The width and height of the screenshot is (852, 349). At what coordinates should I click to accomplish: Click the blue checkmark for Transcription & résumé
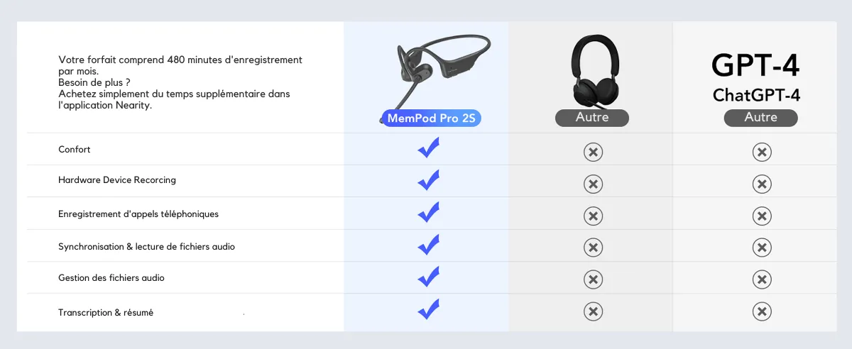[428, 310]
